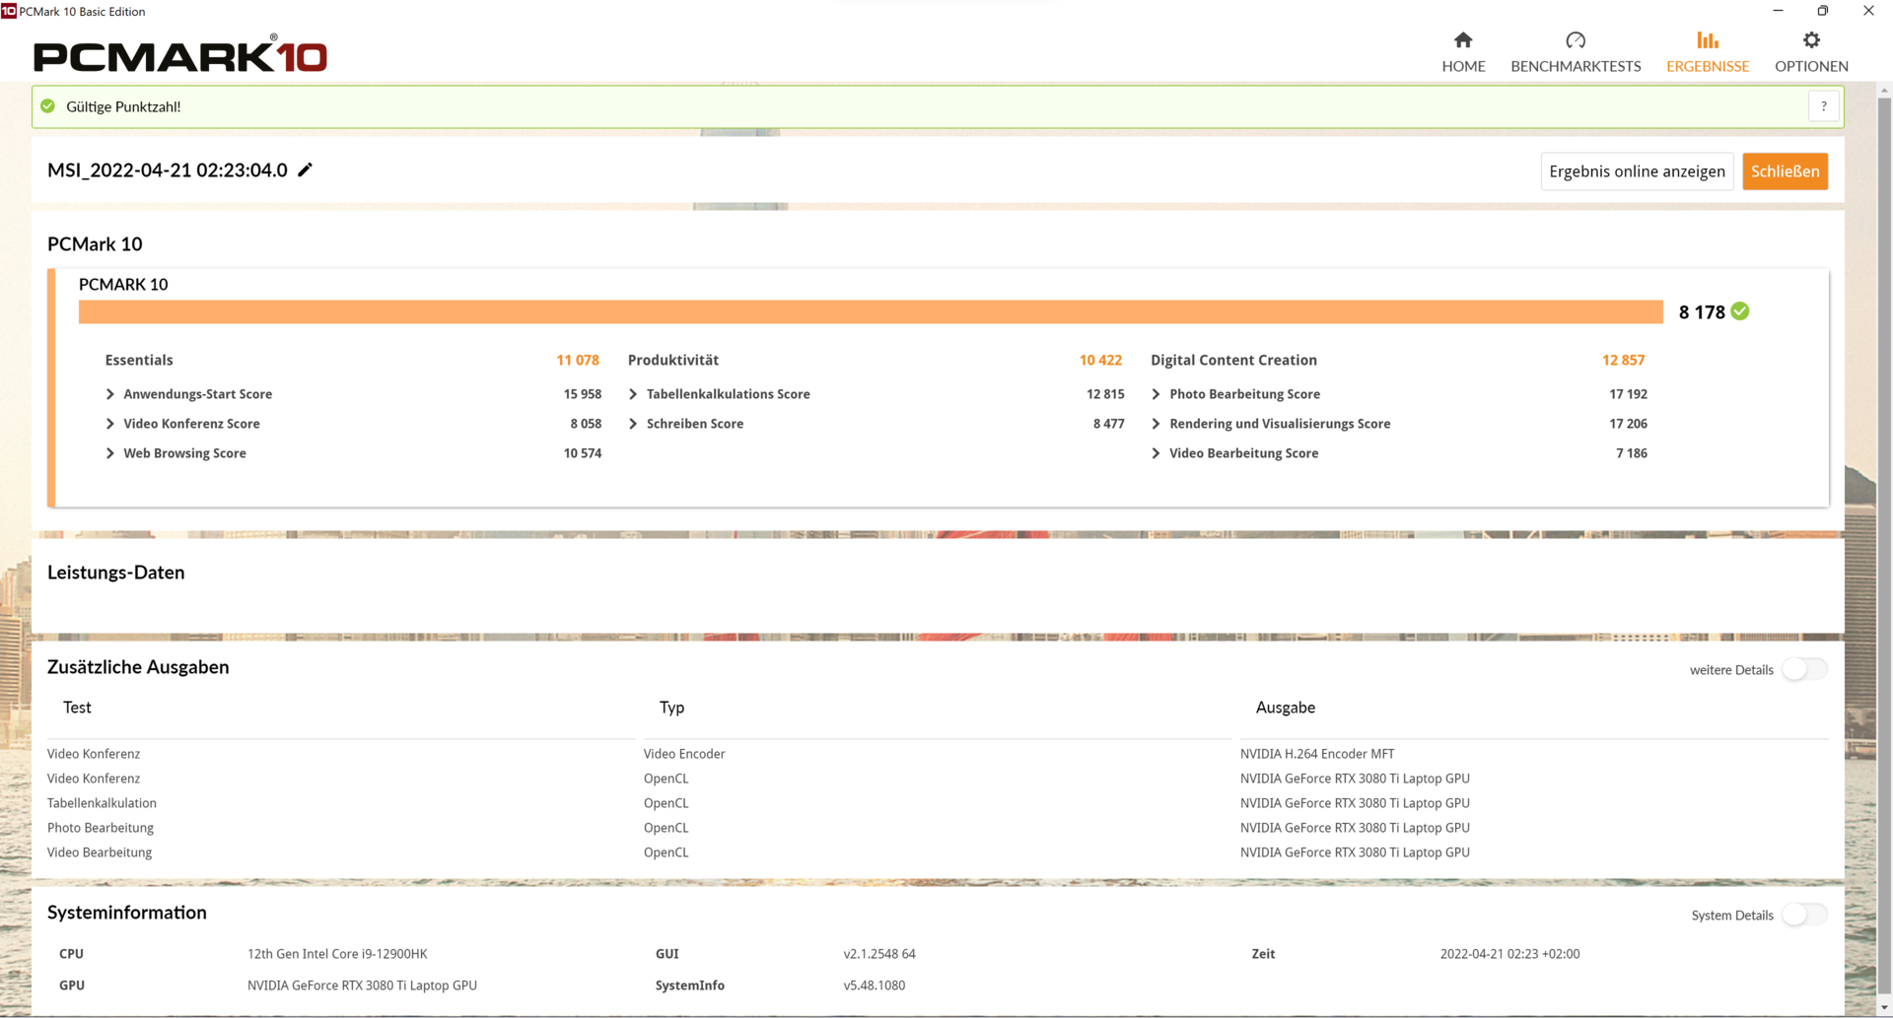Open Benchmarktests via the gauge icon
1893x1018 pixels.
pos(1575,40)
